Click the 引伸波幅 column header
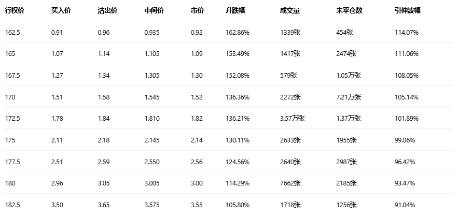The image size is (459, 216). (x=408, y=10)
